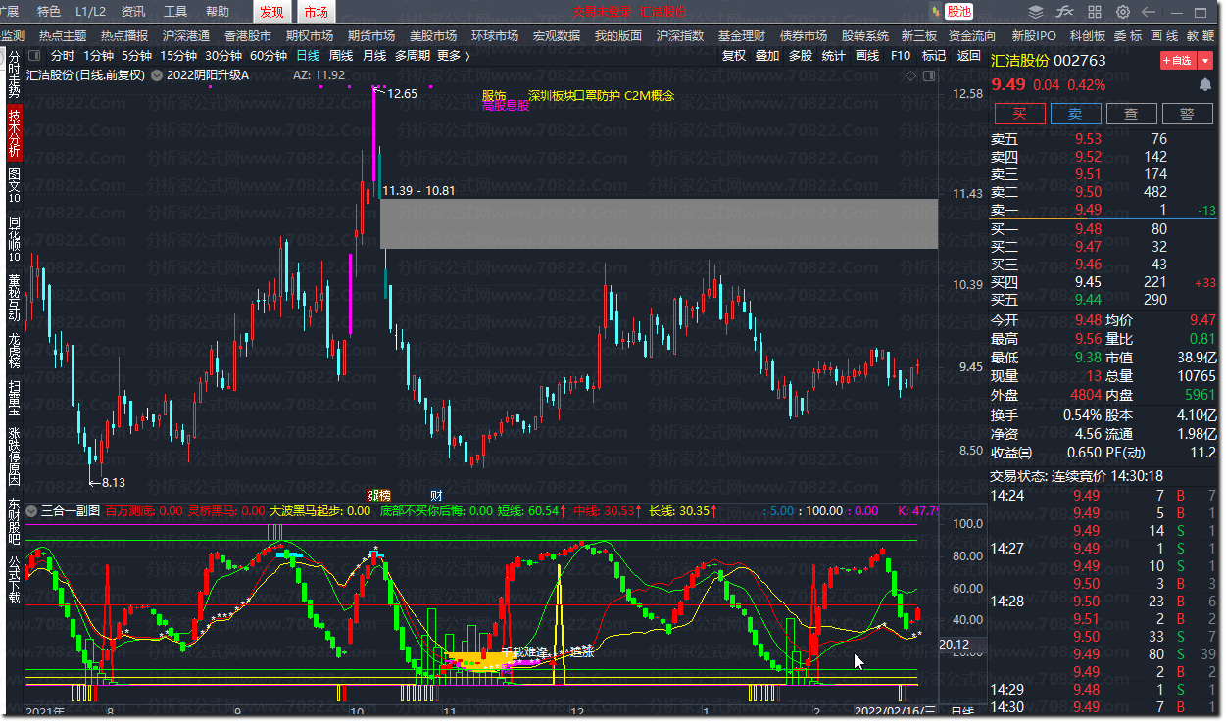1226x722 pixels.
Task: Click the diamond icon above price axis
Action: click(x=910, y=75)
